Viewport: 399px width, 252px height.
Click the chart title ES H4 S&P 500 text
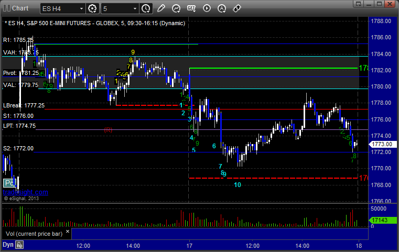[x=95, y=23]
